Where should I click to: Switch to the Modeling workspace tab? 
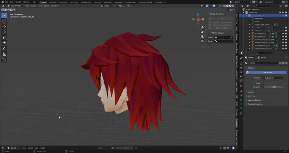[x=52, y=3]
